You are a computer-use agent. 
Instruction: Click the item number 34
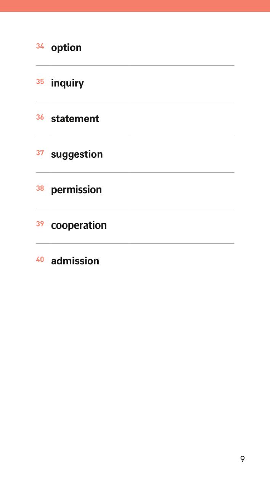tap(40, 46)
